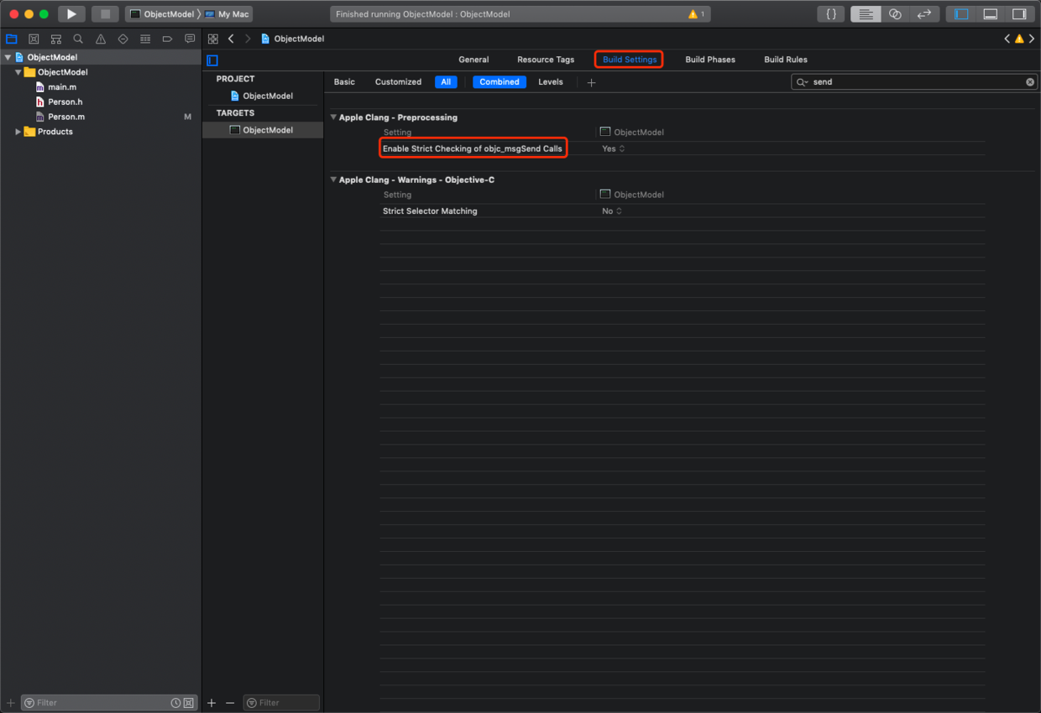This screenshot has height=713, width=1041.
Task: Toggle the inspector panel visibility
Action: [x=1019, y=14]
